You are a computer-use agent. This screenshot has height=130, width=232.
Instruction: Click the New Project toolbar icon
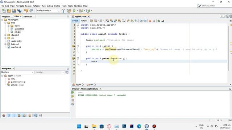coord(9,10)
